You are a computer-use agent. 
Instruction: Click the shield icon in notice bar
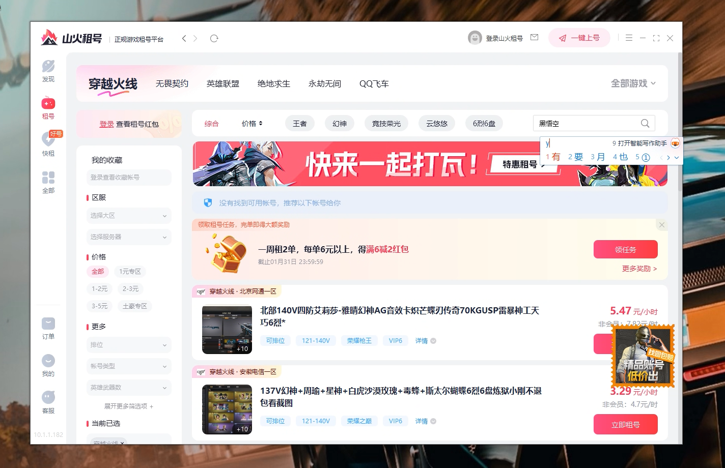click(208, 203)
